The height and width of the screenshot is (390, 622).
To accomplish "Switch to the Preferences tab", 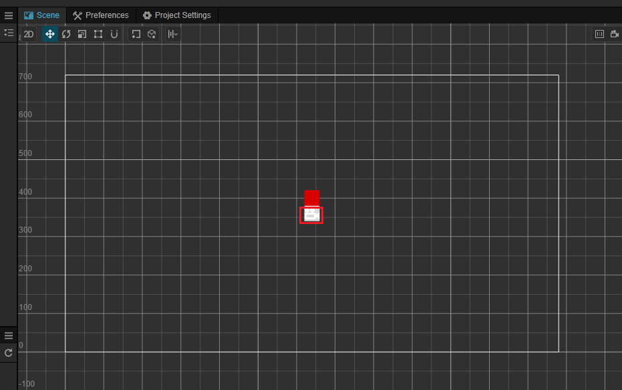I will [x=101, y=15].
